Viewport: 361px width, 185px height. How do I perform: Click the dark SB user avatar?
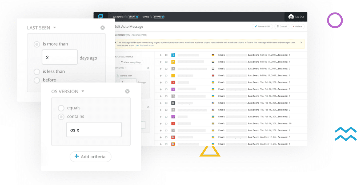[173, 103]
